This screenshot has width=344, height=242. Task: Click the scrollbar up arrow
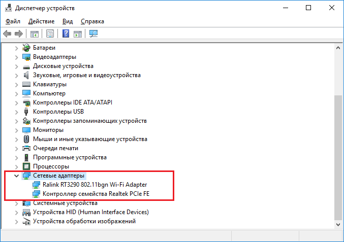(338, 48)
